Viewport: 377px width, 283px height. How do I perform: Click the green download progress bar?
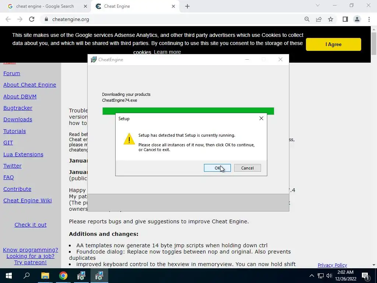point(188,111)
